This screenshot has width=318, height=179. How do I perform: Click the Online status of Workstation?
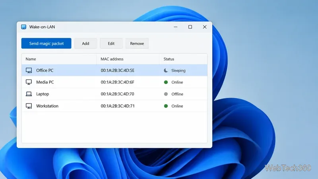177,106
